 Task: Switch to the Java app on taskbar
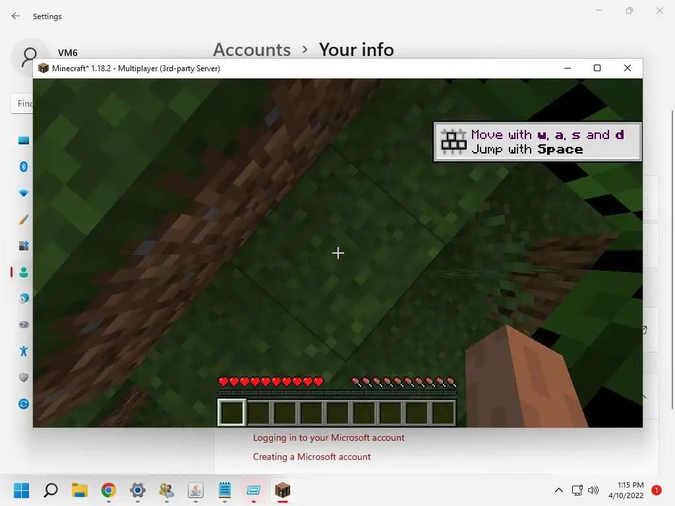pyautogui.click(x=195, y=490)
